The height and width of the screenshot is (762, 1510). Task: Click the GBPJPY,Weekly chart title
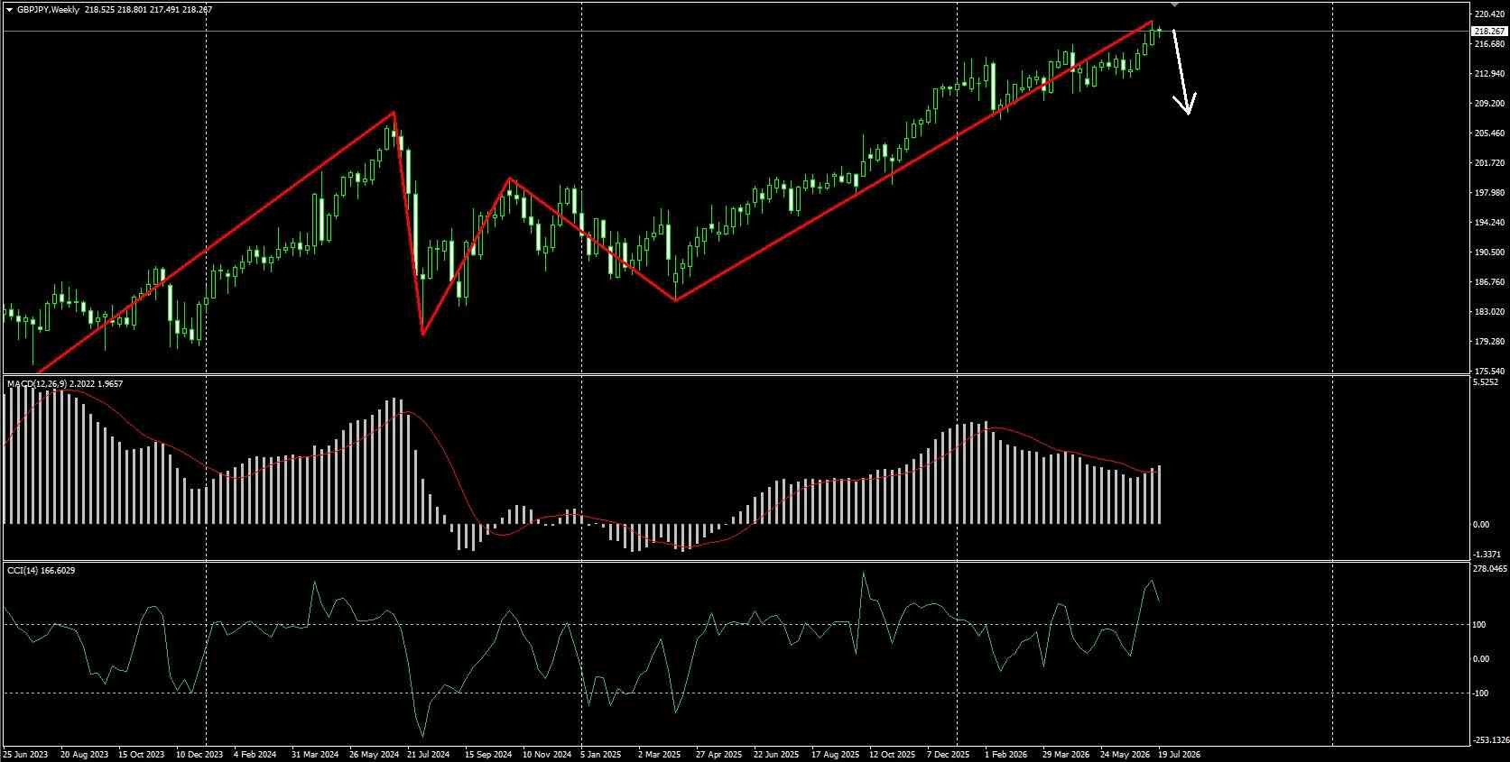[48, 9]
